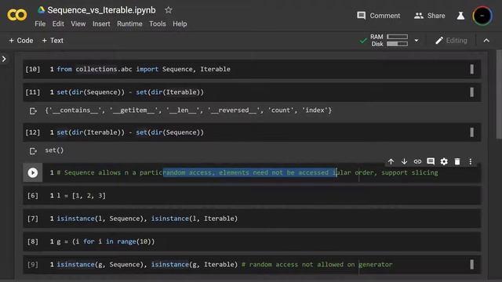Image resolution: width=502 pixels, height=282 pixels.
Task: Click the execution count of cell 8
Action: 33,242
